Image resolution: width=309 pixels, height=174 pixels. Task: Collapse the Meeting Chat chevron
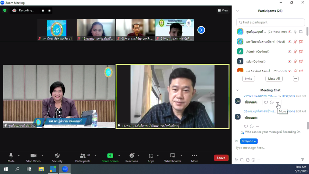[238, 90]
